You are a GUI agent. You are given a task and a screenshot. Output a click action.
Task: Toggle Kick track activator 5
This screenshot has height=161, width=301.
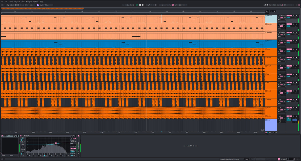(x=289, y=49)
